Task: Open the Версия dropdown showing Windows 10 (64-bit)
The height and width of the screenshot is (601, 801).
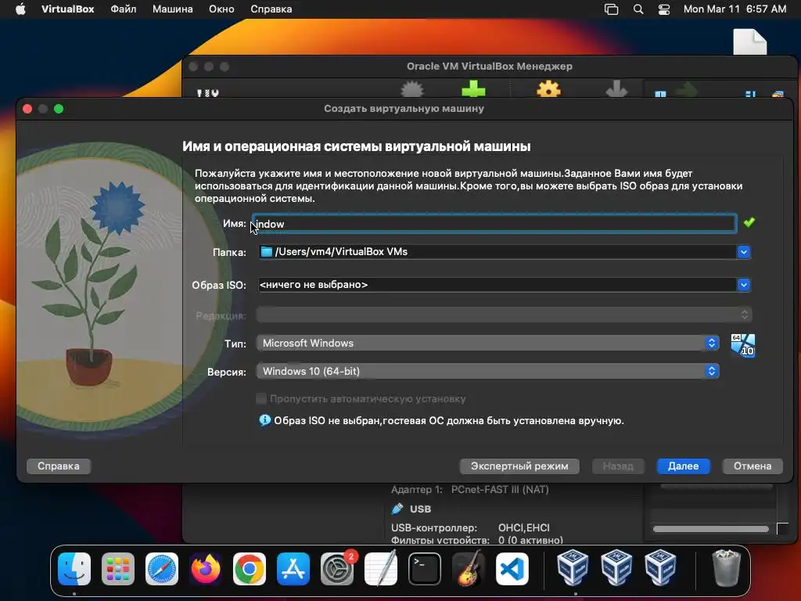Action: tap(488, 371)
